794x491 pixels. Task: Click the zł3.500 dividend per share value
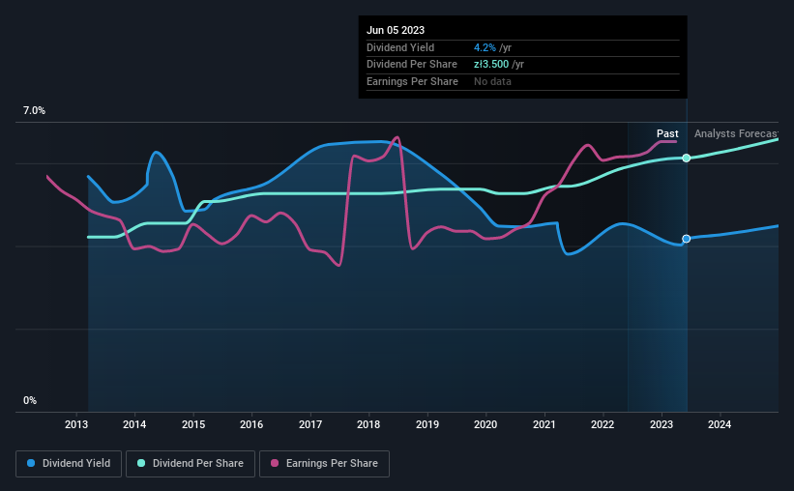point(491,65)
